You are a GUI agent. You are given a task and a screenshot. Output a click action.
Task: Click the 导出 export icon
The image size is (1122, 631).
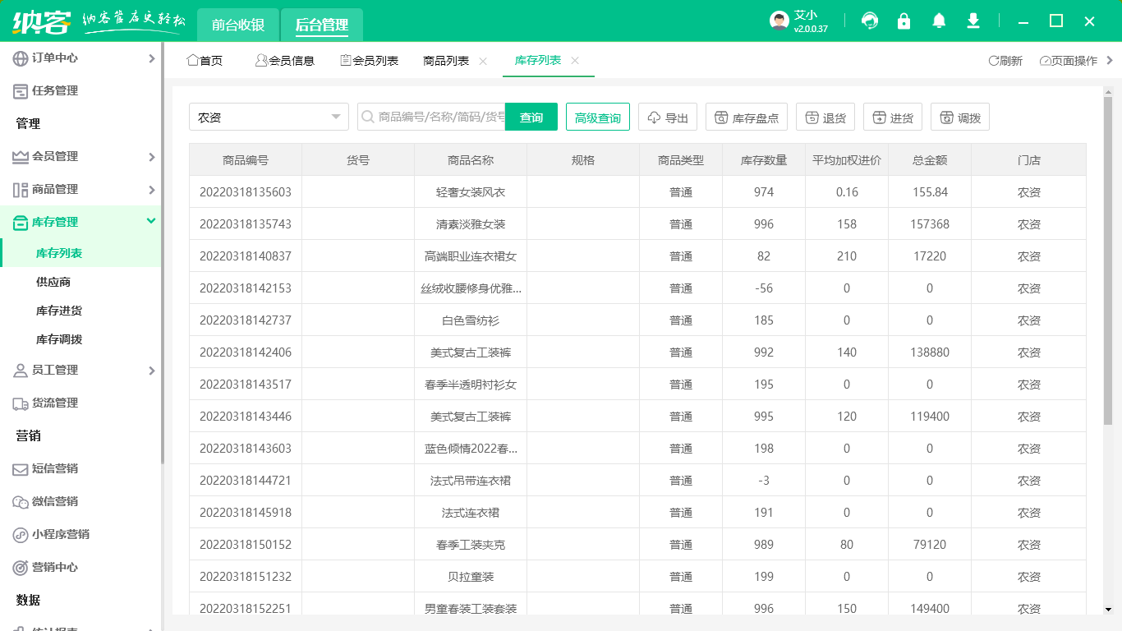tap(668, 116)
